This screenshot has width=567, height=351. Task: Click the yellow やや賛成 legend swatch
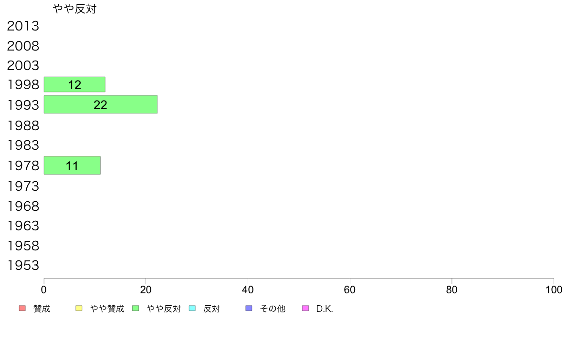coord(79,308)
